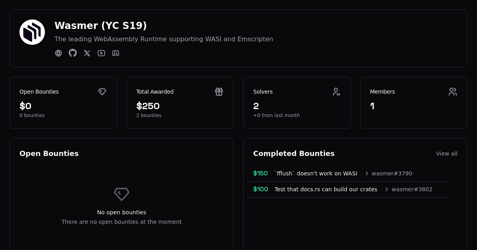This screenshot has width=477, height=250.
Task: Click the Solvers person-code icon
Action: 336,92
